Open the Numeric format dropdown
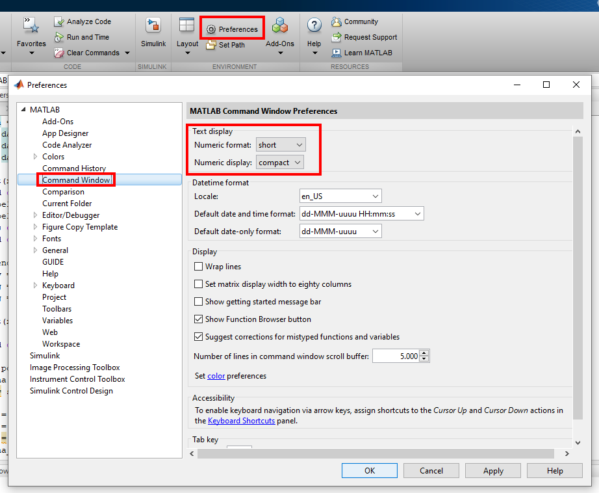Screen dimensions: 599x493 [x=281, y=145]
